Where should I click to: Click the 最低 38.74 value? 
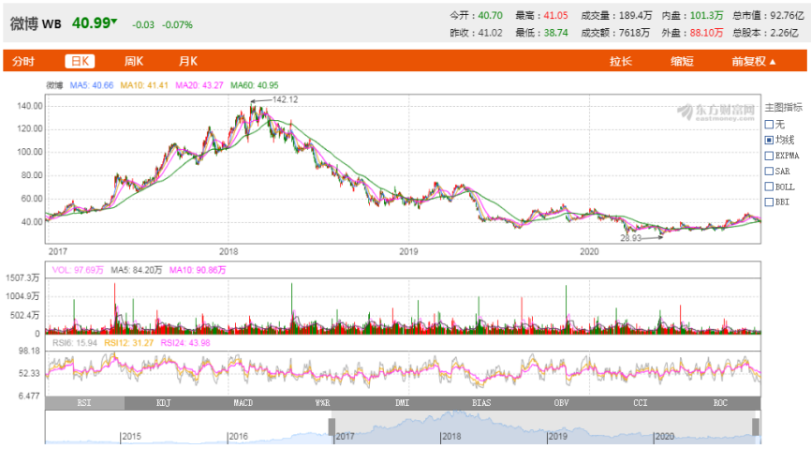(555, 33)
